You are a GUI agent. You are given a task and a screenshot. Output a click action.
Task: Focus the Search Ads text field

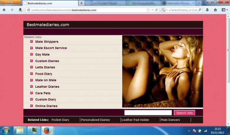148,113
